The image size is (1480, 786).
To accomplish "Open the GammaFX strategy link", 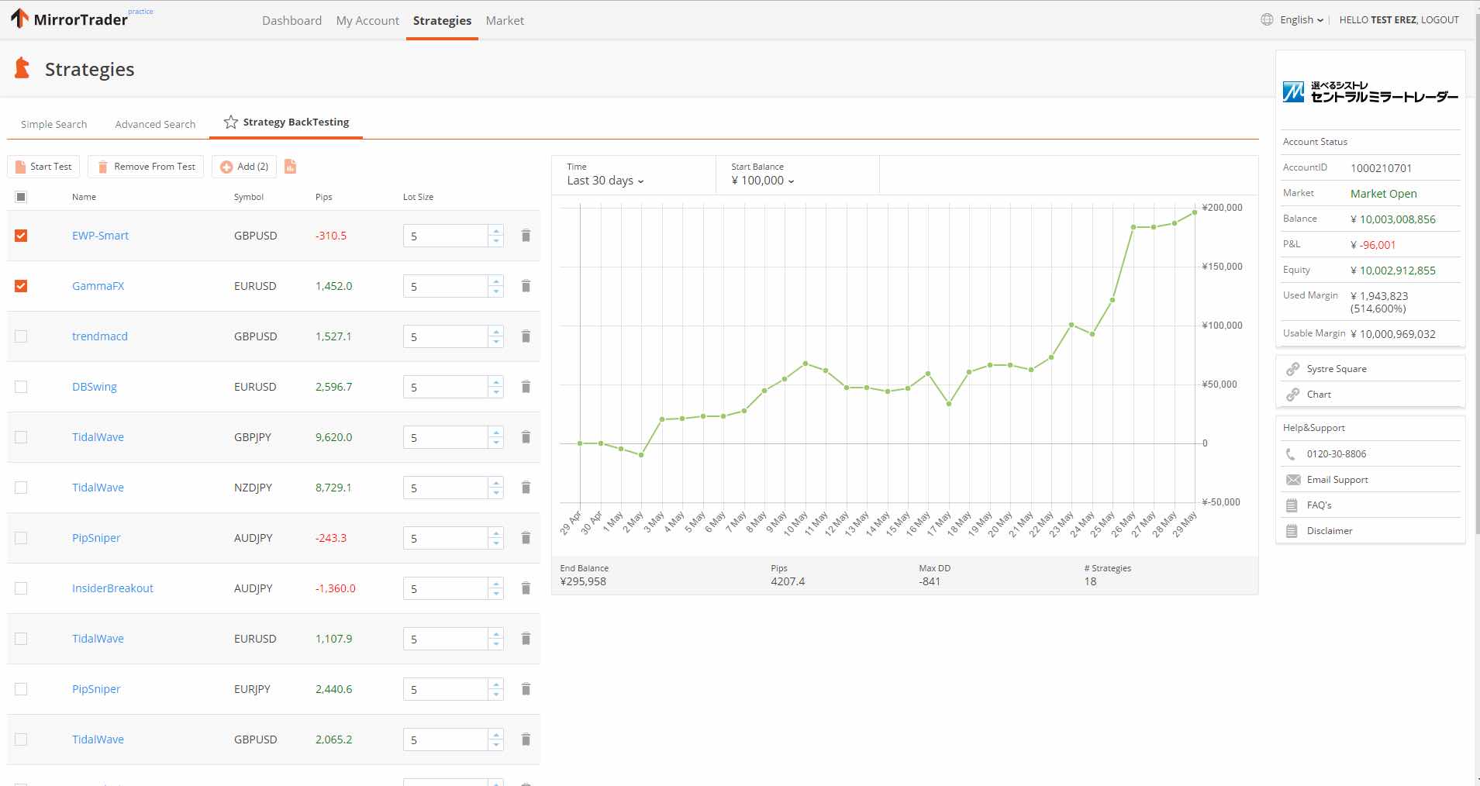I will [98, 286].
